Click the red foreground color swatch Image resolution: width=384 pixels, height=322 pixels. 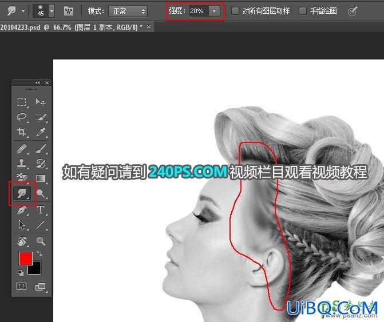tap(26, 258)
